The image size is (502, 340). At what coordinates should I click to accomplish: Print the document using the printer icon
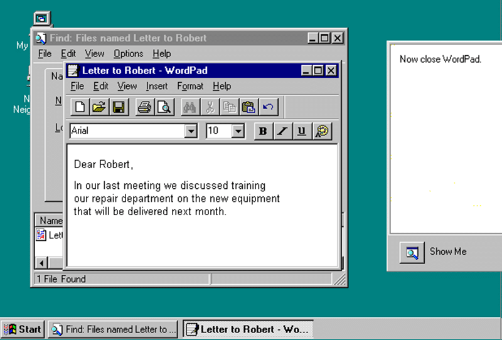click(x=145, y=107)
